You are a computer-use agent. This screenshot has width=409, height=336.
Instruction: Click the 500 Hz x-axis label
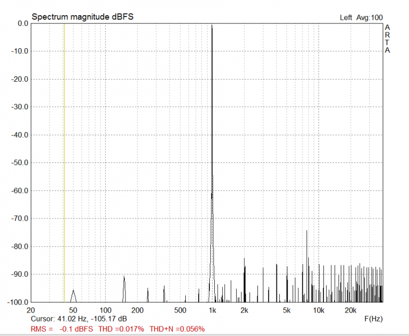point(180,310)
